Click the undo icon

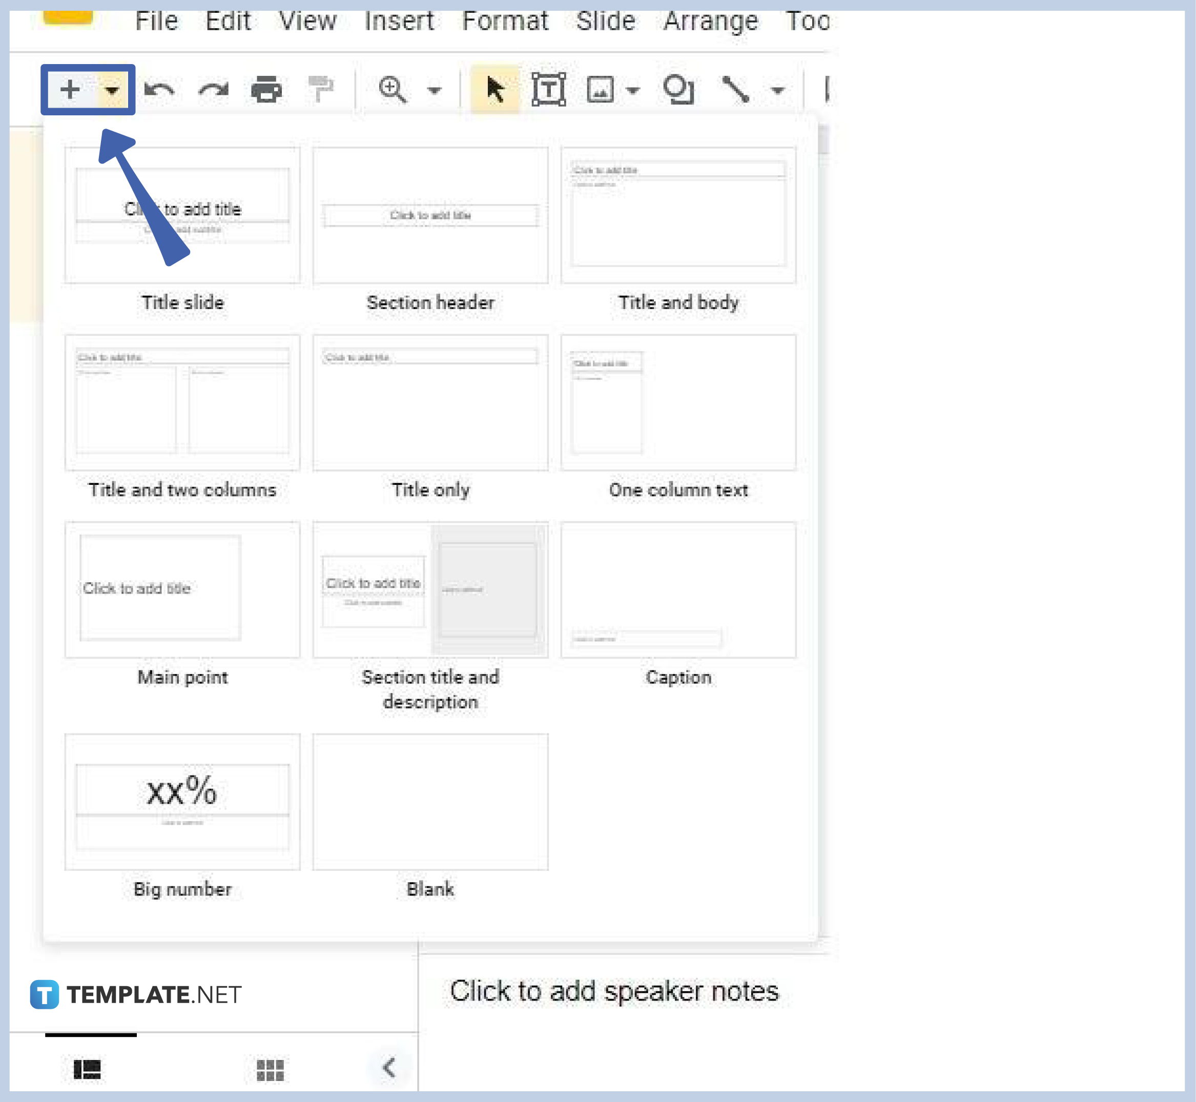pyautogui.click(x=161, y=89)
